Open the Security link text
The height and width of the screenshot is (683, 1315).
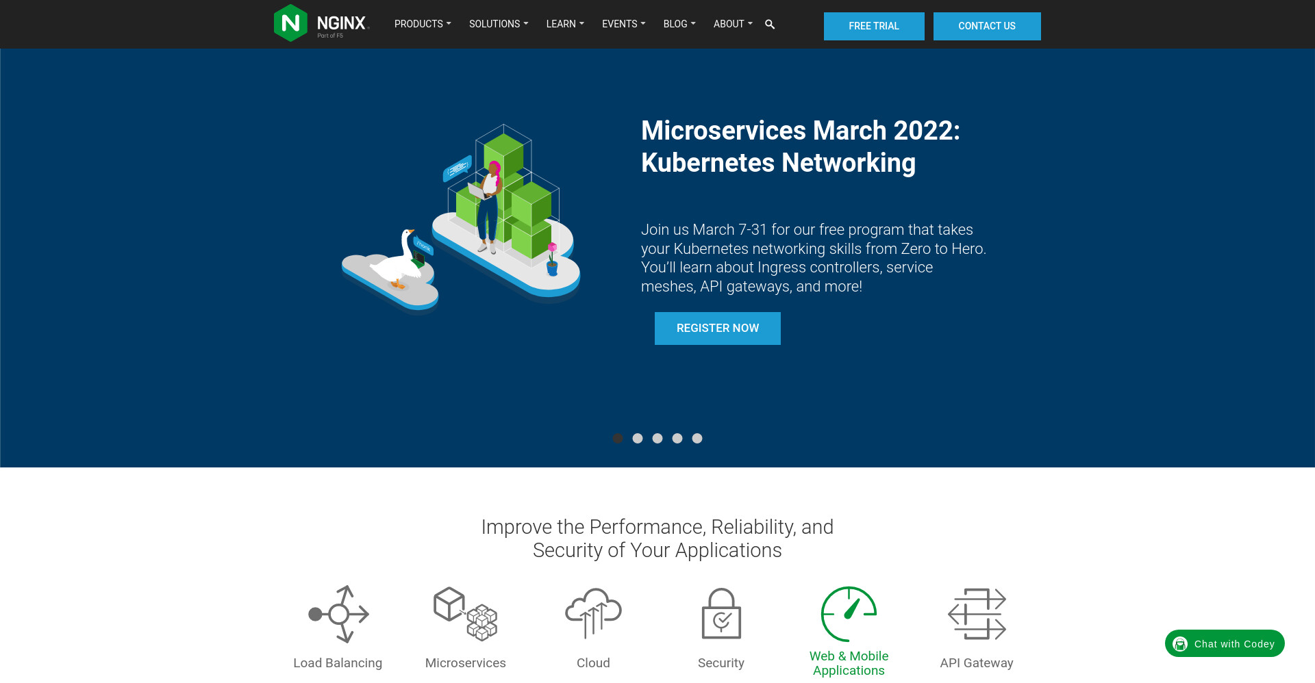tap(721, 663)
